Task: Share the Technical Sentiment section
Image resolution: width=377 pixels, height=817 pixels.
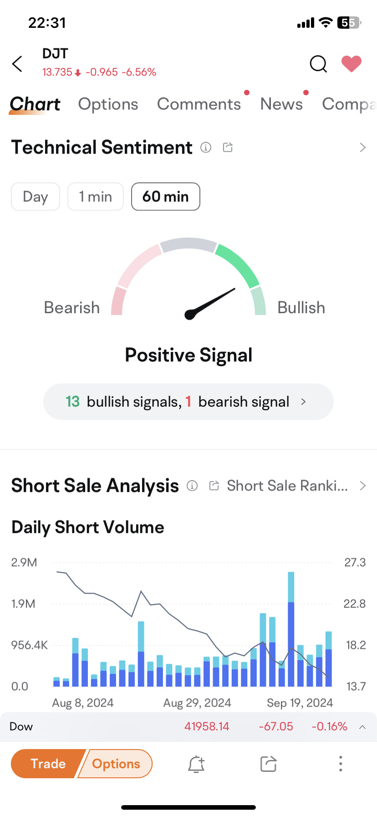Action: pyautogui.click(x=228, y=147)
